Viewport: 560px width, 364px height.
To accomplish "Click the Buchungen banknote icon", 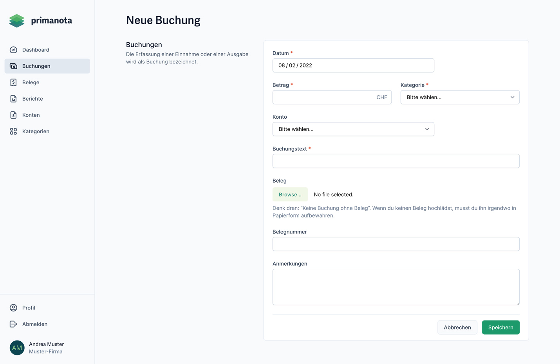I will (13, 66).
